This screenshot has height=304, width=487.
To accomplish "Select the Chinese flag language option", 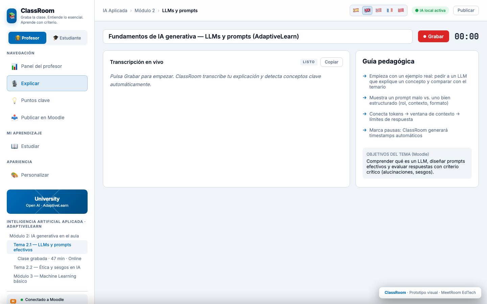I will point(401,10).
